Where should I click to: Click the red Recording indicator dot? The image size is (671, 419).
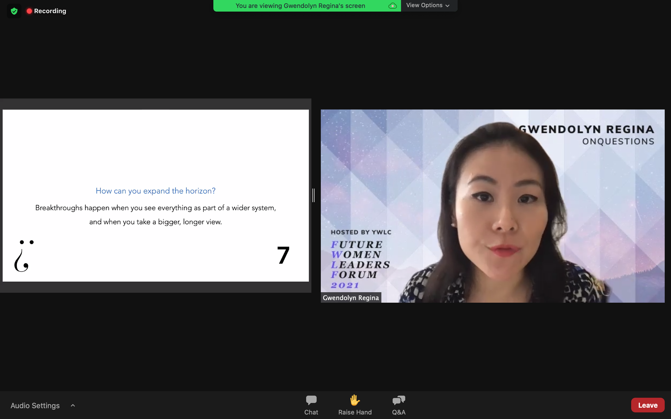click(x=29, y=11)
